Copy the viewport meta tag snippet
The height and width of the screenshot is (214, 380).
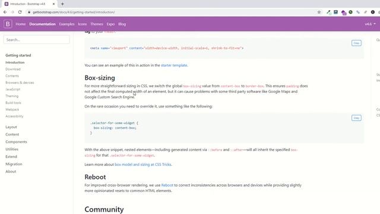356,43
